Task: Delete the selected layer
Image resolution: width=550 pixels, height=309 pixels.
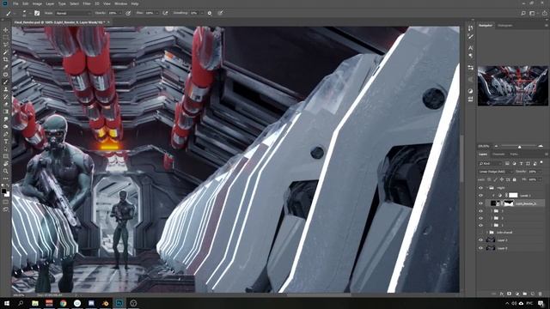Action: (x=541, y=294)
